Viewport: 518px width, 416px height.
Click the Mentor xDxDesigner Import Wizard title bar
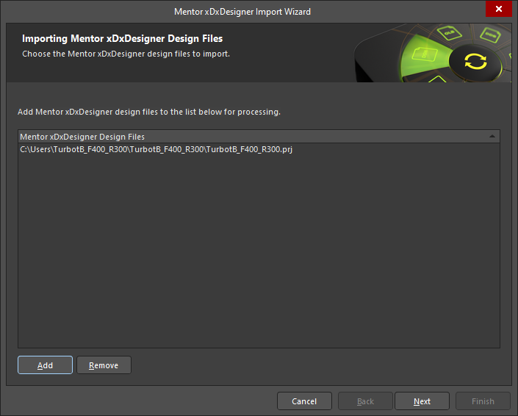[242, 11]
